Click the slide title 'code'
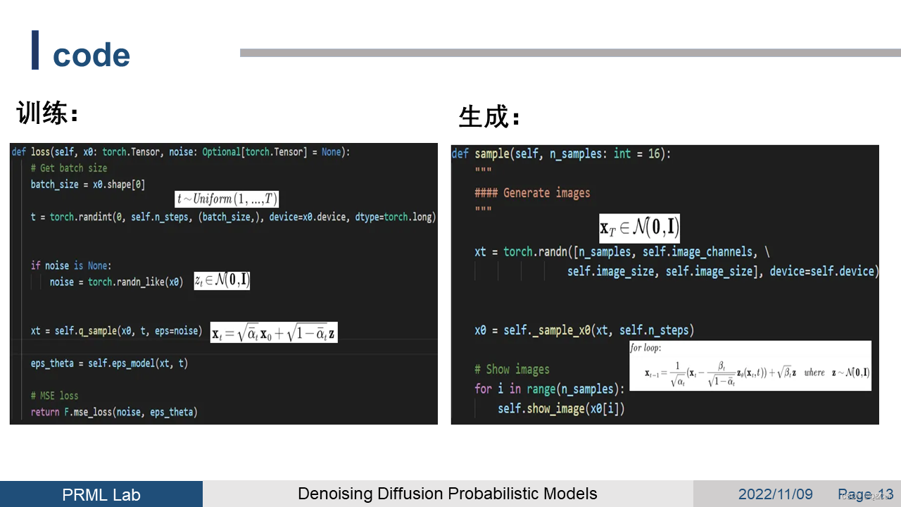The height and width of the screenshot is (507, 901). point(92,56)
